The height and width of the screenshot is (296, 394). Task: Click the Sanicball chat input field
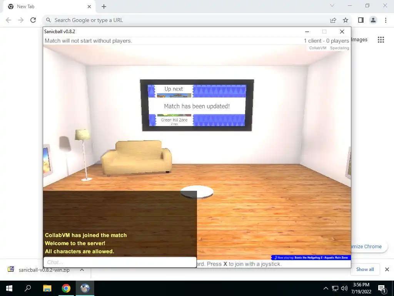(120, 262)
